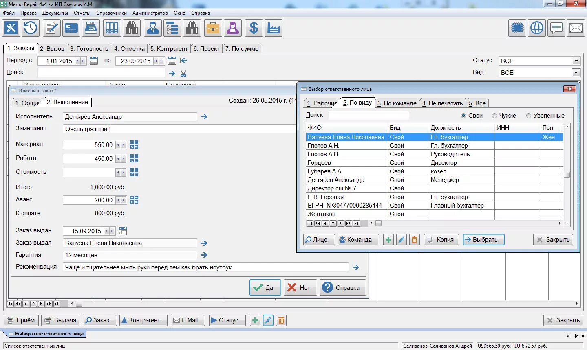Click stepper on Заказ выдан 15.09.2015 date
587x350 pixels.
[x=110, y=231]
